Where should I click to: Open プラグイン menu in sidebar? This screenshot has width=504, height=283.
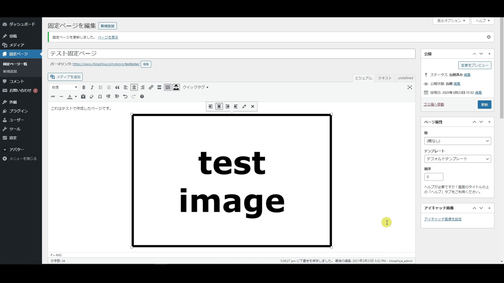(21, 111)
